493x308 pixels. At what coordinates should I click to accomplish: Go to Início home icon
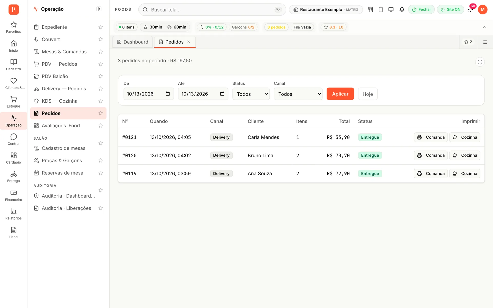13,46
